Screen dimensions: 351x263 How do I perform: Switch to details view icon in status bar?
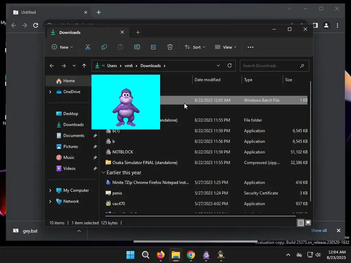(x=301, y=223)
